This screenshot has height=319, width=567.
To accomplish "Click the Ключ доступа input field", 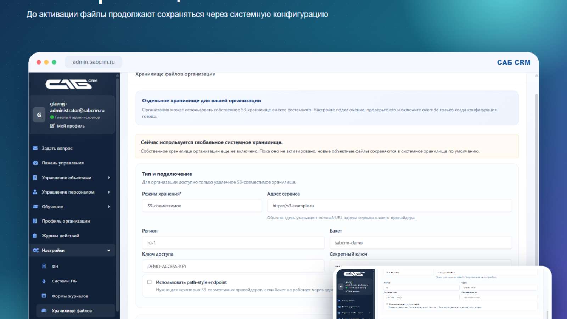I will click(x=233, y=266).
